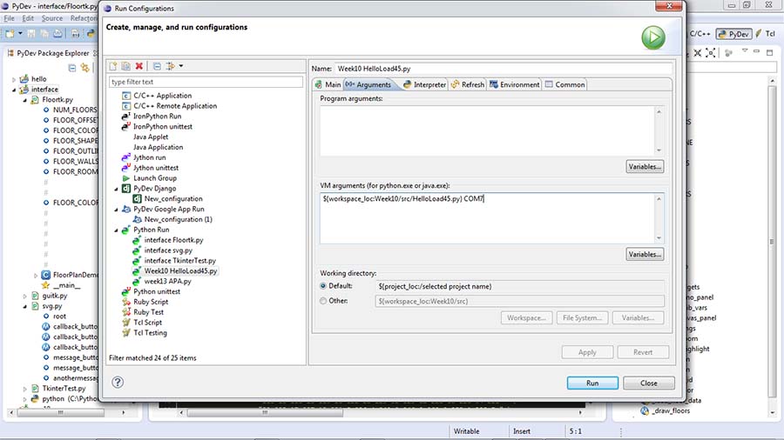Screen dimensions: 784x440
Task: Click in the Program arguments text area
Action: 488,130
